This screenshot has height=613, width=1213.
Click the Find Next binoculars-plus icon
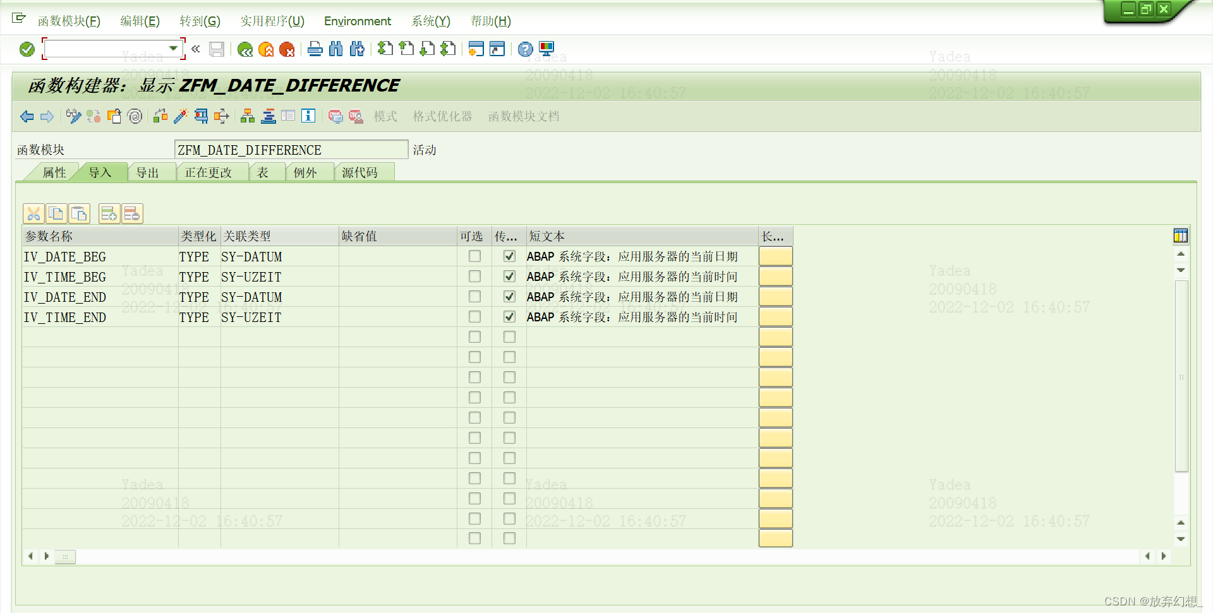click(x=357, y=49)
